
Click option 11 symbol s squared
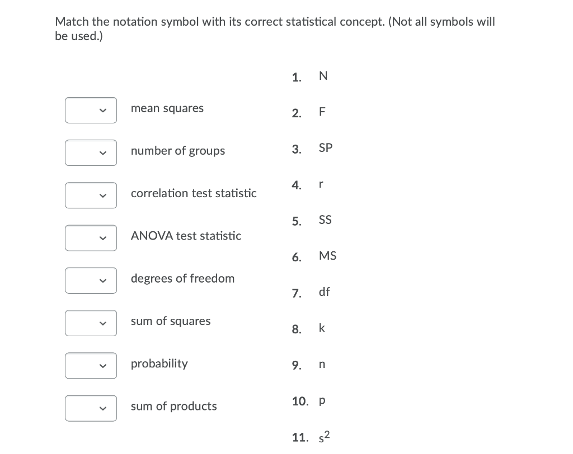click(324, 437)
